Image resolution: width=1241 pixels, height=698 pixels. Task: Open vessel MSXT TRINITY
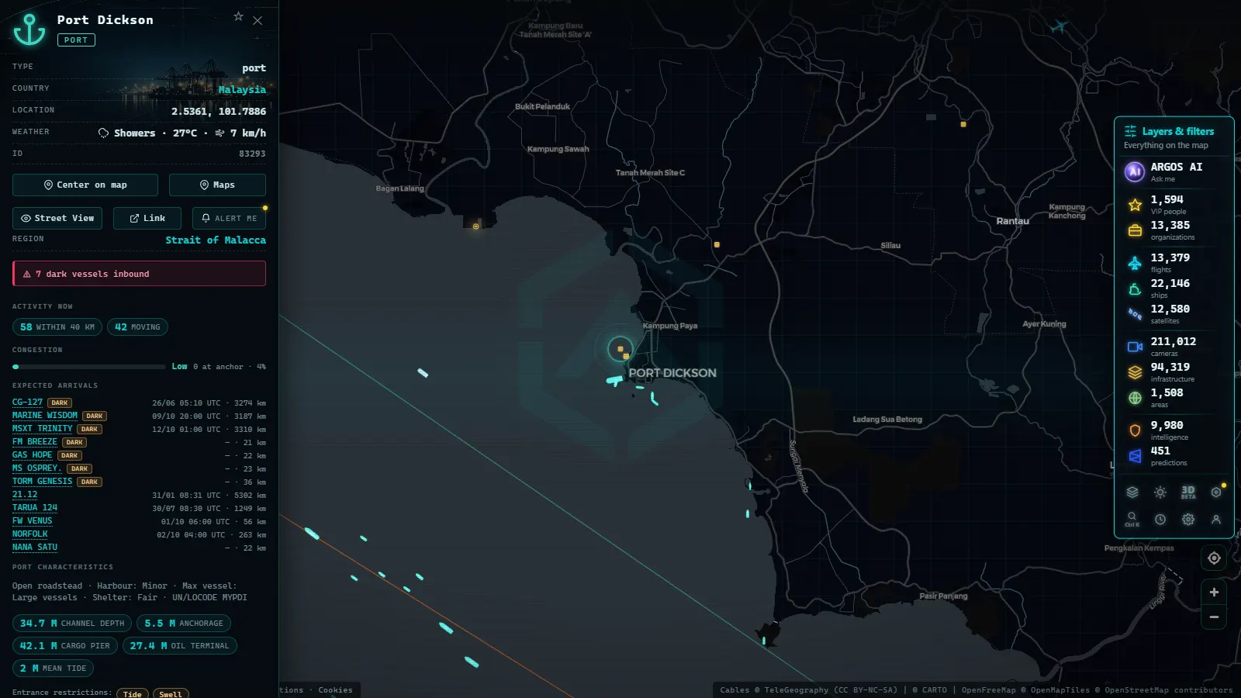(43, 429)
